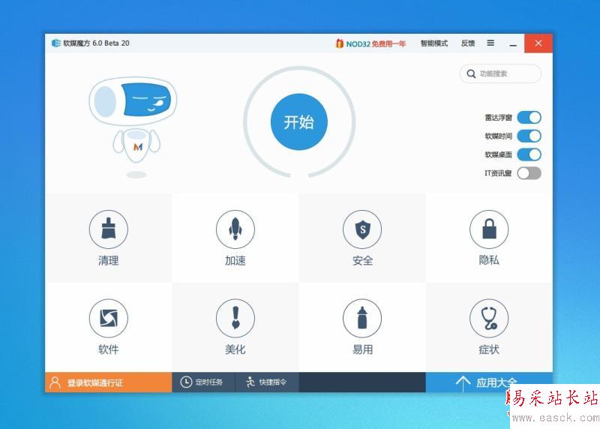
Task: Focus the 功能搜索 search field
Action: click(x=500, y=73)
